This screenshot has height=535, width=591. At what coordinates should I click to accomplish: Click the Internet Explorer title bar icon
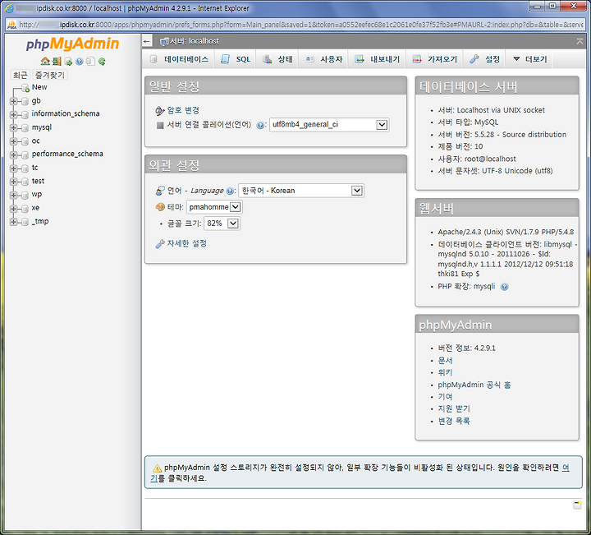pos(9,8)
